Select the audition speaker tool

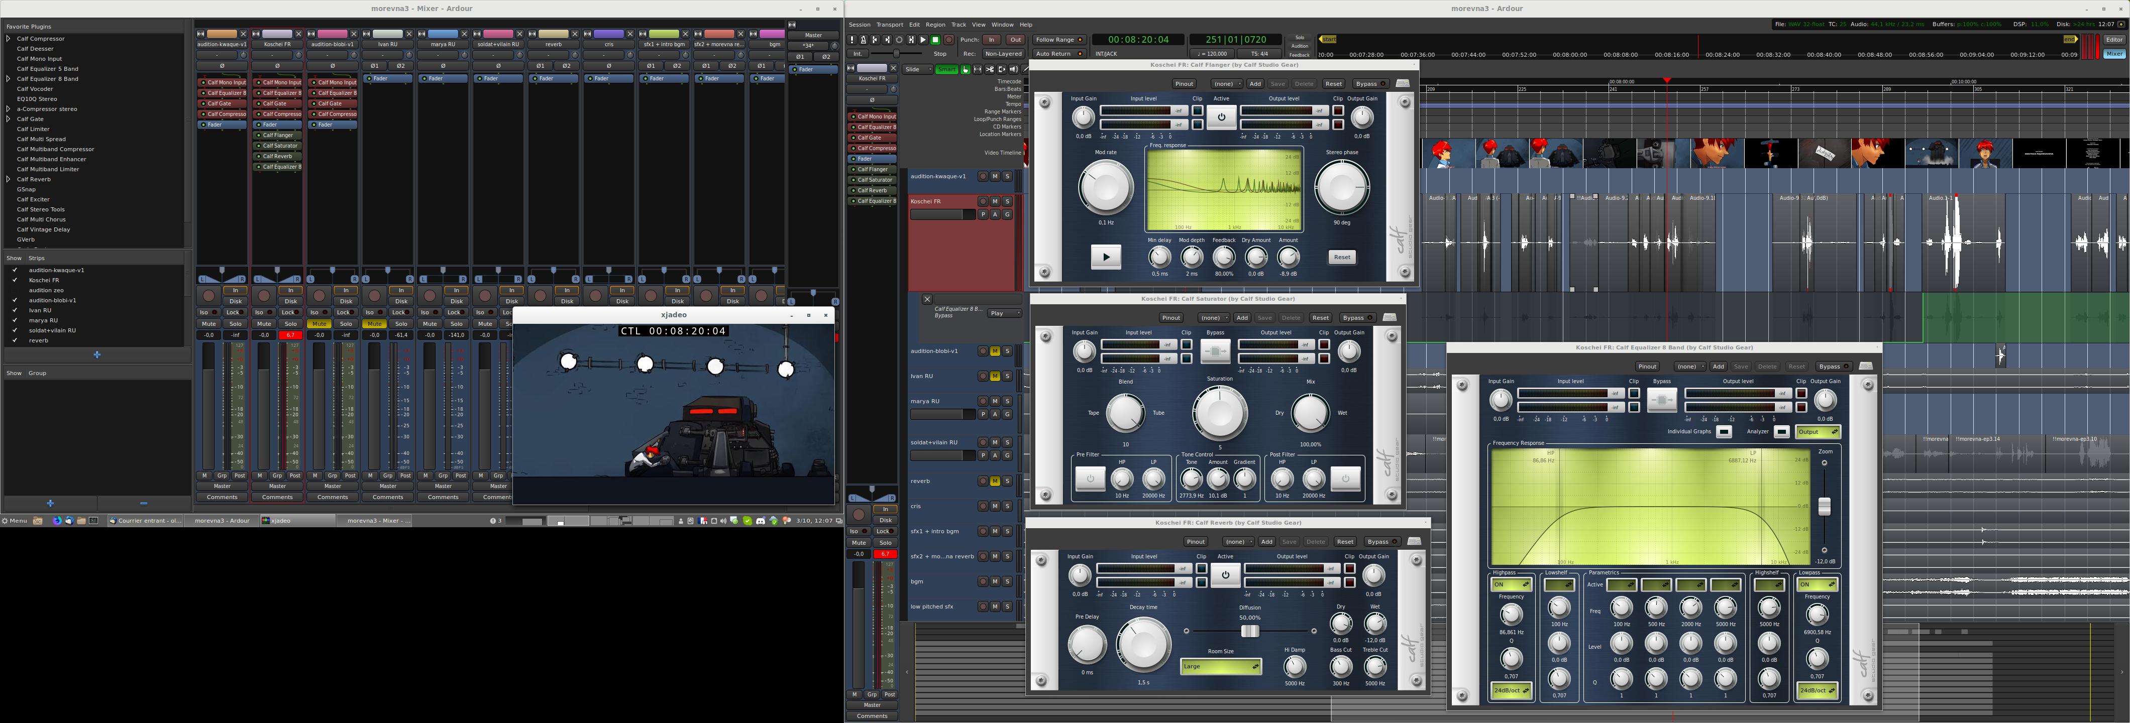1014,69
